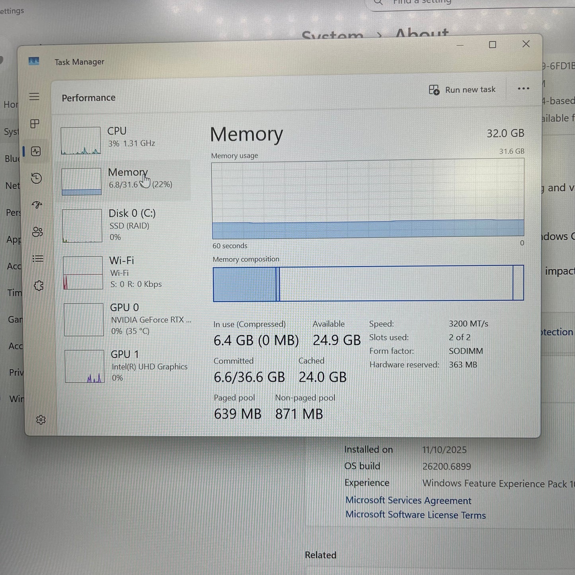Open the Users page icon
This screenshot has height=575, width=575.
[x=37, y=232]
